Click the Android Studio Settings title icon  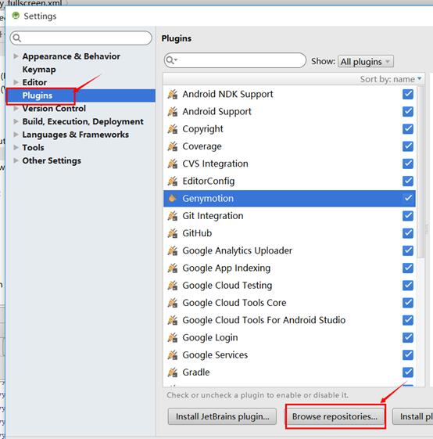coord(16,16)
